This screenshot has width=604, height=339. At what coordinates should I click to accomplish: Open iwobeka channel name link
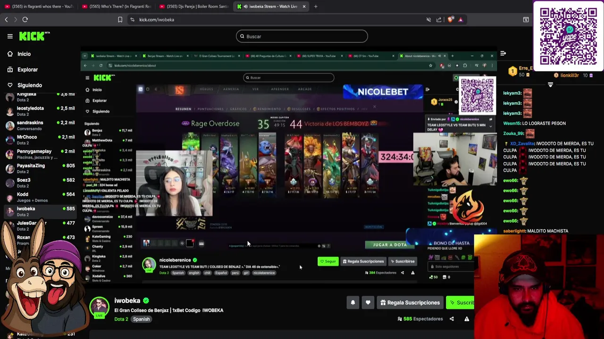[127, 300]
